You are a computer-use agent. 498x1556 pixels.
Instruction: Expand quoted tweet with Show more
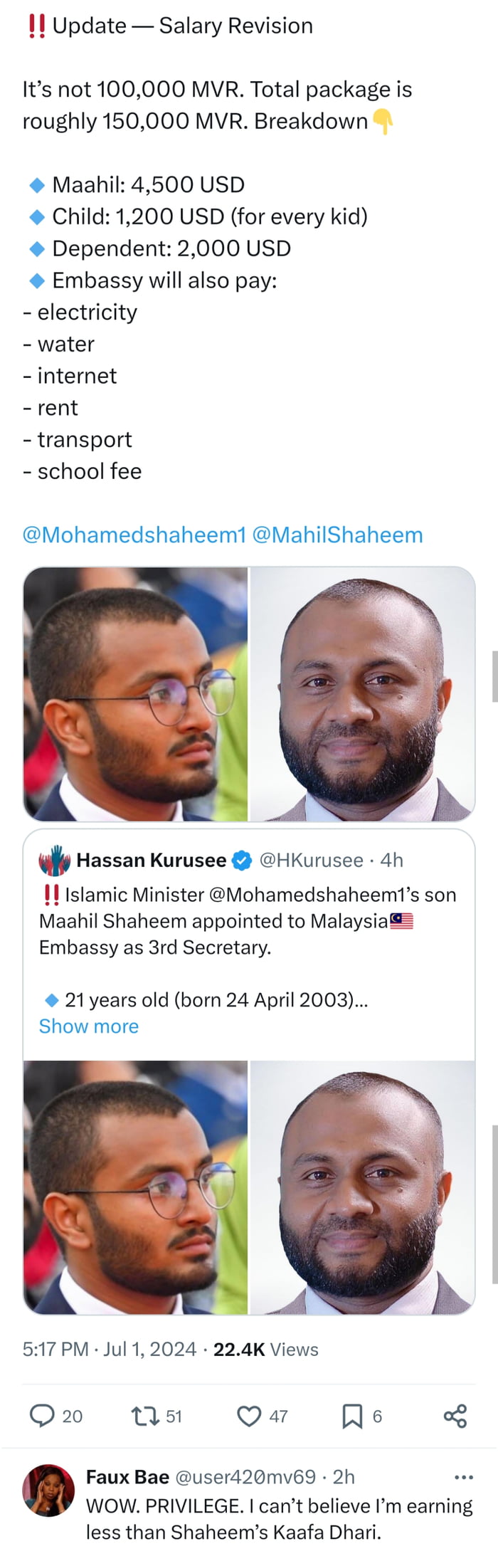point(89,1026)
